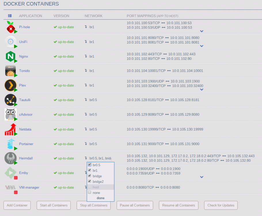Click the Emby stopped container icon

11,173
